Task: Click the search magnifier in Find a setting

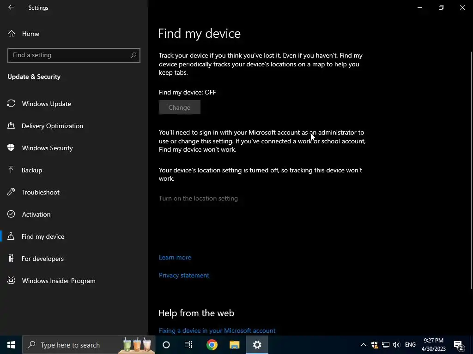Action: click(133, 55)
